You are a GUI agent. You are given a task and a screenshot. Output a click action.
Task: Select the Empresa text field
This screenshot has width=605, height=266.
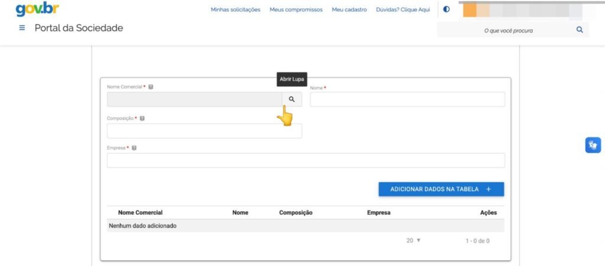pos(305,160)
